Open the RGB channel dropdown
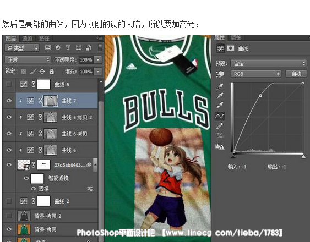This screenshot has height=242, width=310. 256,74
